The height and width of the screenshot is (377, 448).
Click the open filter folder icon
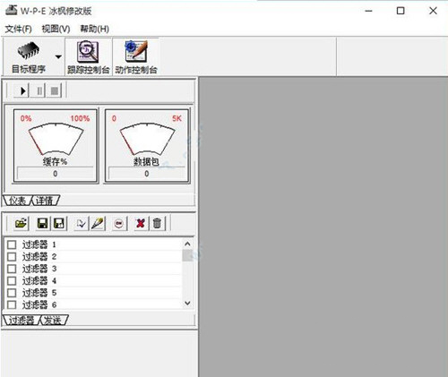click(21, 223)
